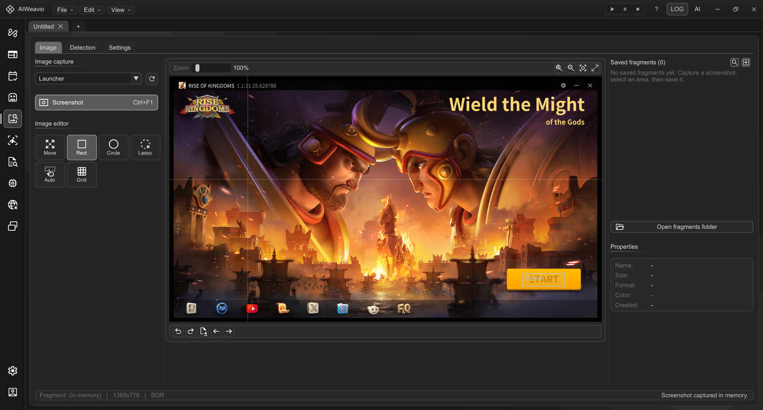Image resolution: width=763 pixels, height=410 pixels.
Task: Click the fit-to-view icon in zoom bar
Action: 583,68
